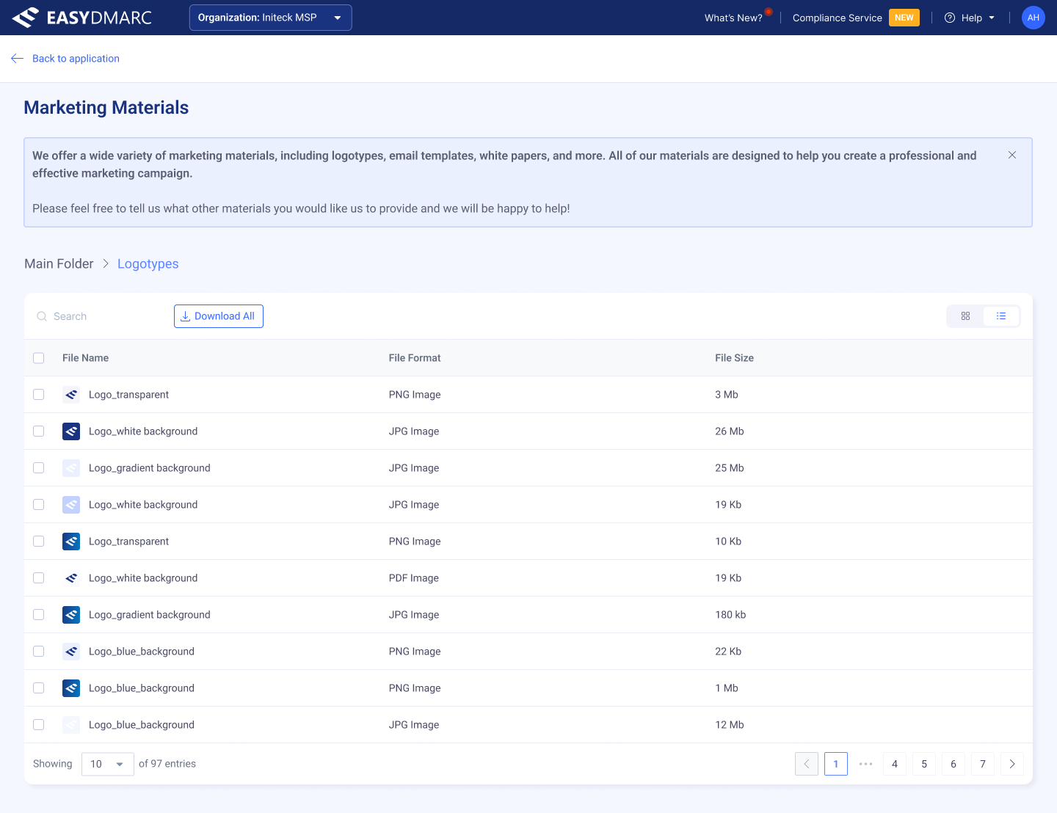Sort by File Name column header

click(85, 358)
